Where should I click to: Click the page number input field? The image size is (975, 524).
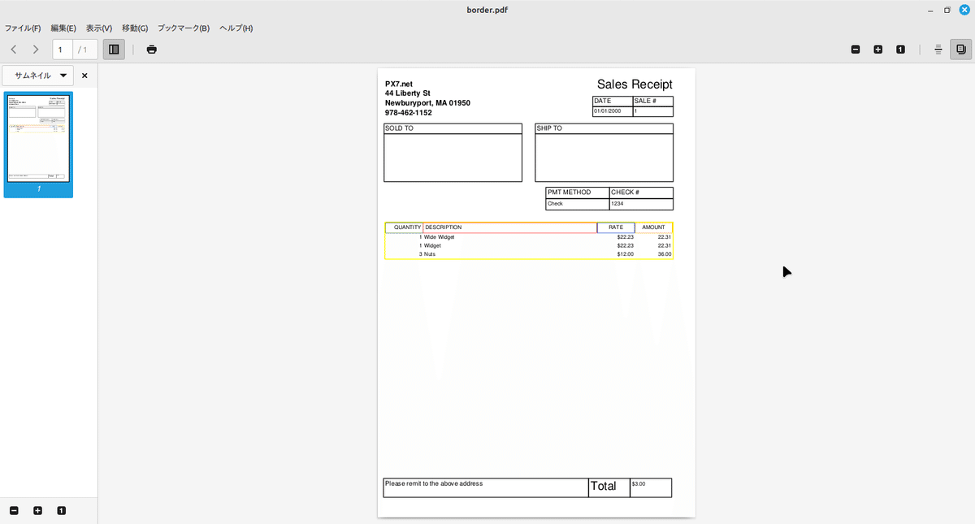[61, 49]
